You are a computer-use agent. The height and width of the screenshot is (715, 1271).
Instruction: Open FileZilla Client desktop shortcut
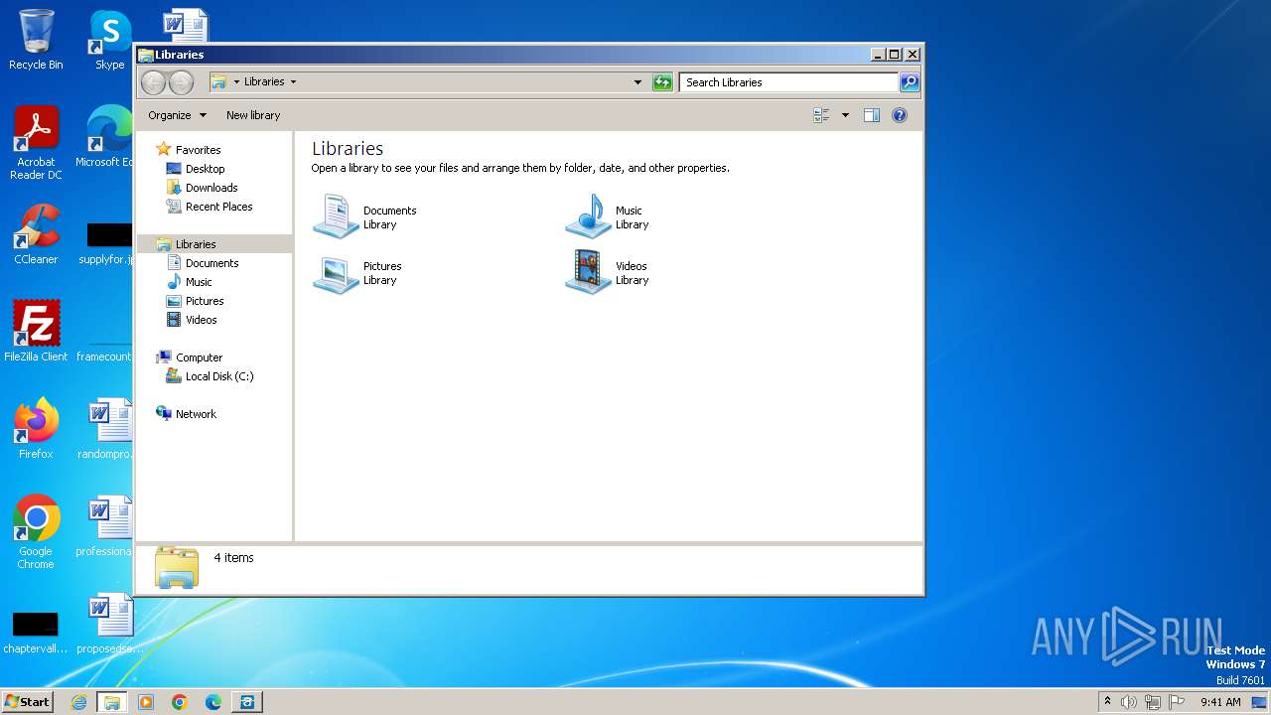[36, 332]
